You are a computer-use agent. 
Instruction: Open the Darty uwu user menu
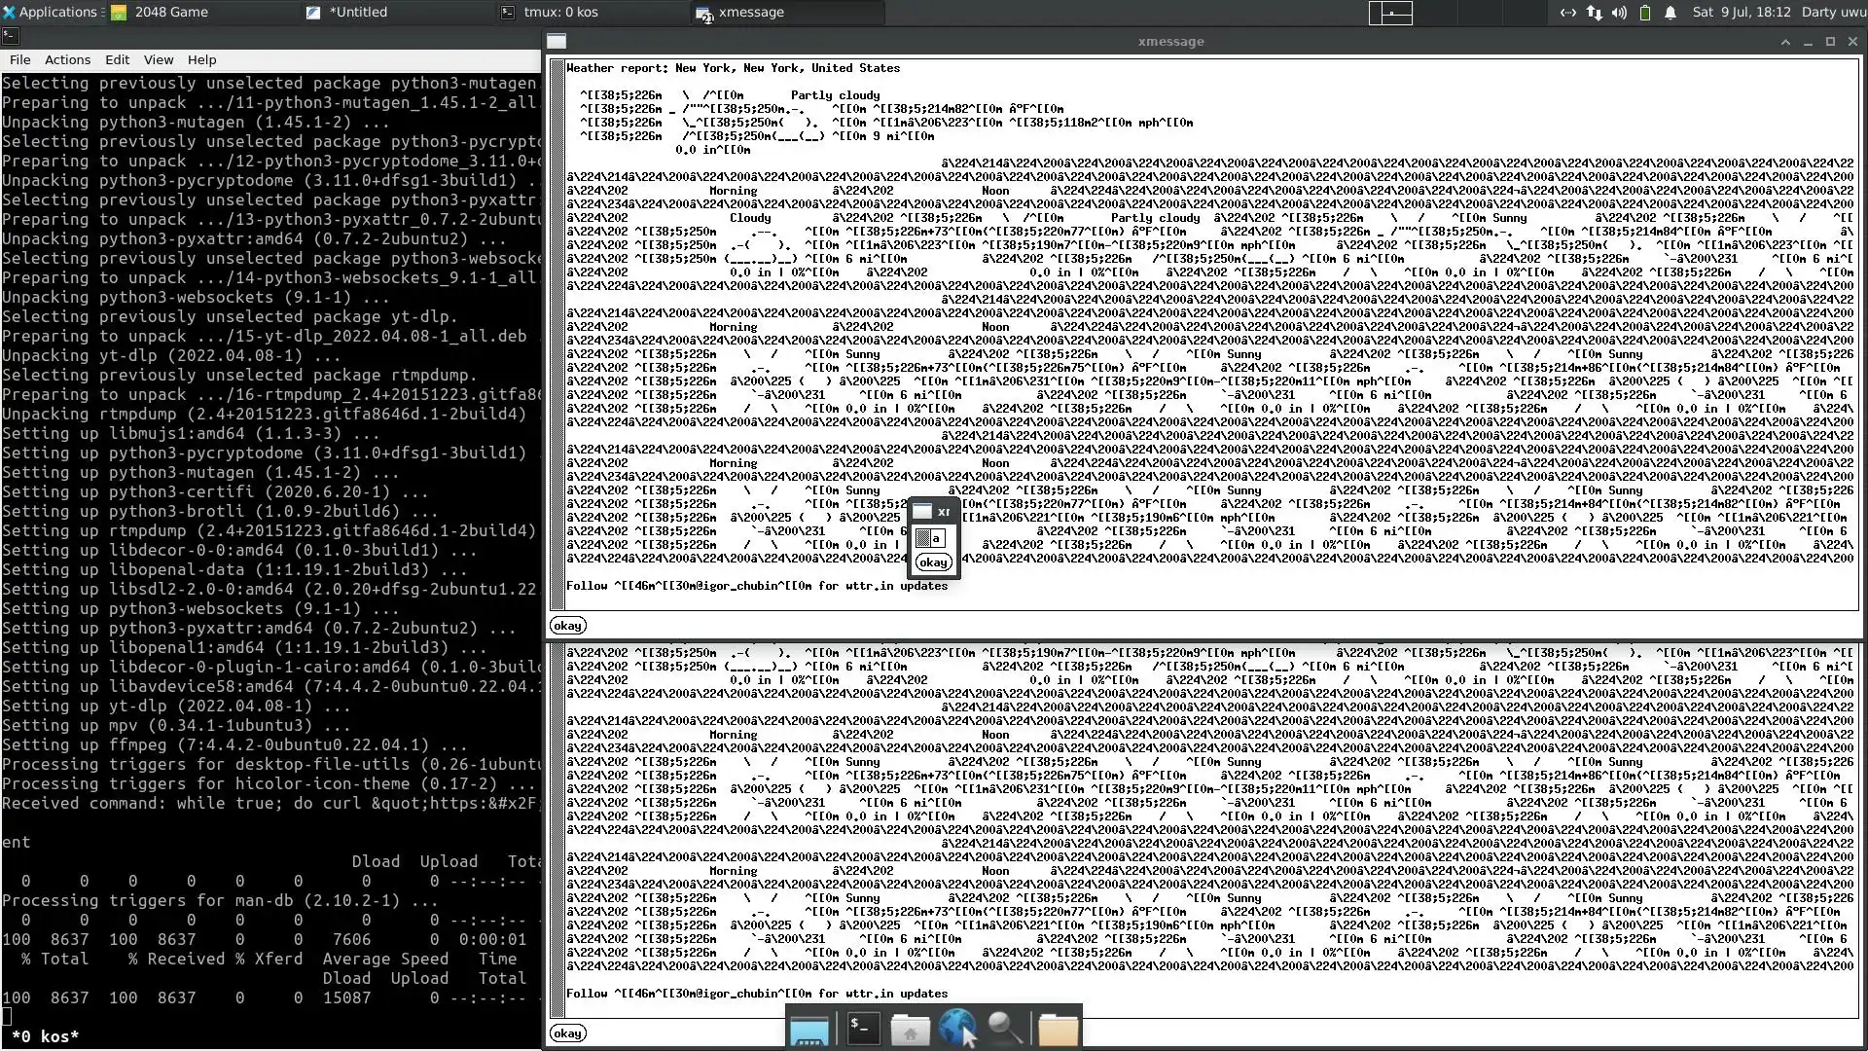(1833, 13)
